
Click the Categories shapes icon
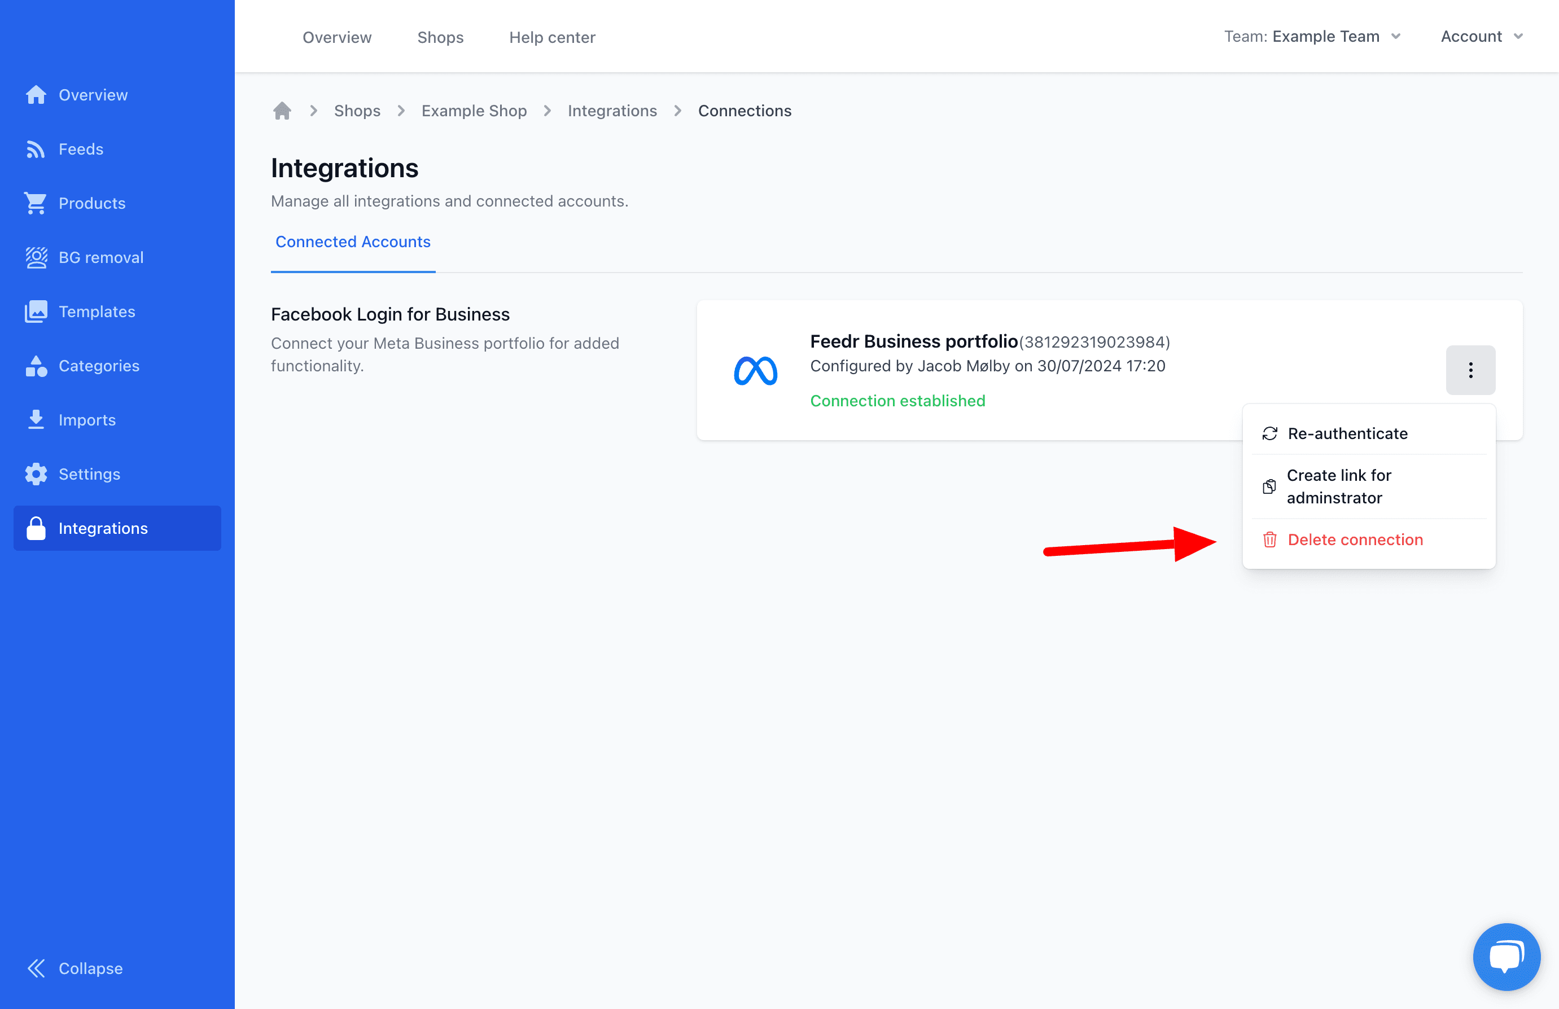click(x=36, y=366)
